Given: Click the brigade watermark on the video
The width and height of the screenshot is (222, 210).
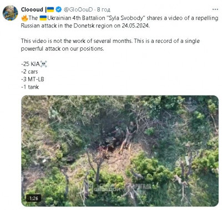Looking at the screenshot, I should 123,187.
